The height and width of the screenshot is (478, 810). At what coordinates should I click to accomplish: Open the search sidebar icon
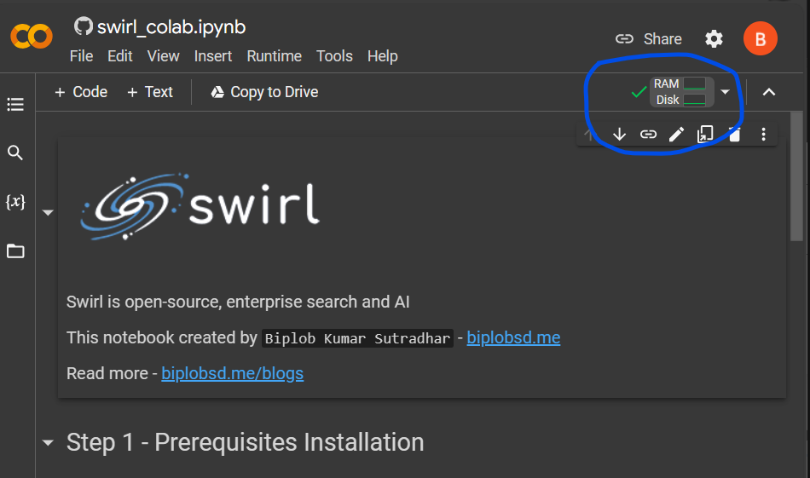tap(15, 153)
